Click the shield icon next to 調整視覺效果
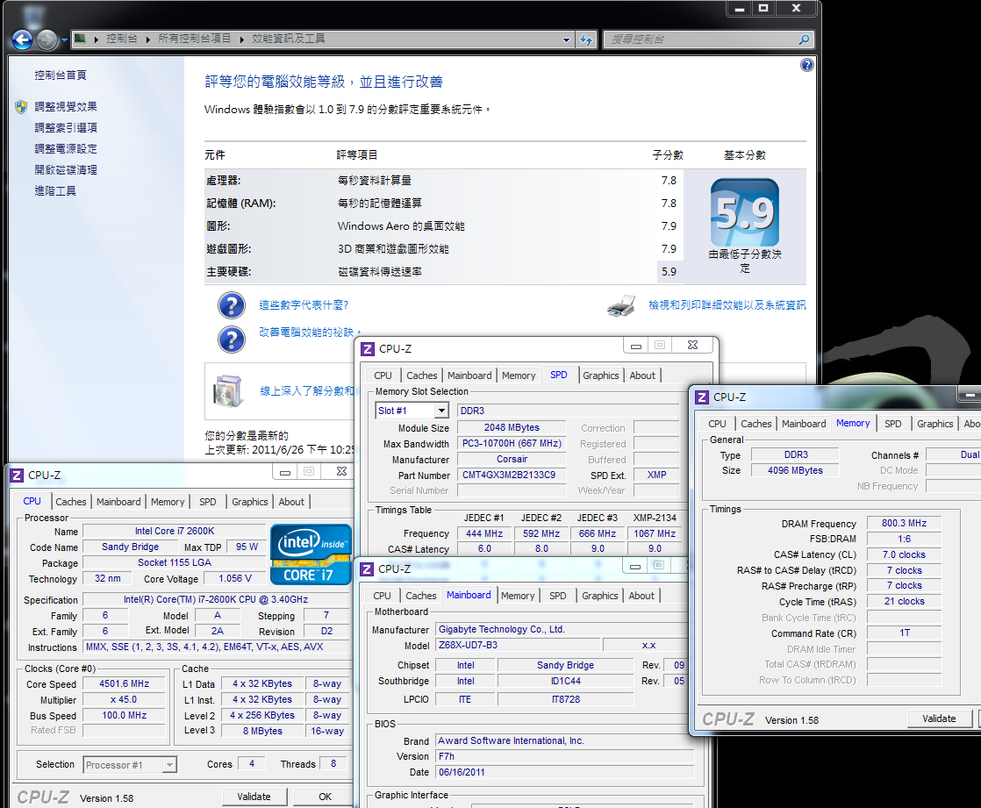Image resolution: width=981 pixels, height=808 pixels. tap(21, 107)
